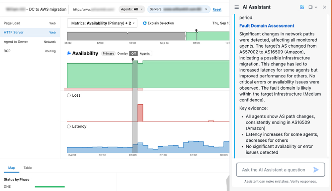Change the AI Assistant panel layout

(x=310, y=7)
